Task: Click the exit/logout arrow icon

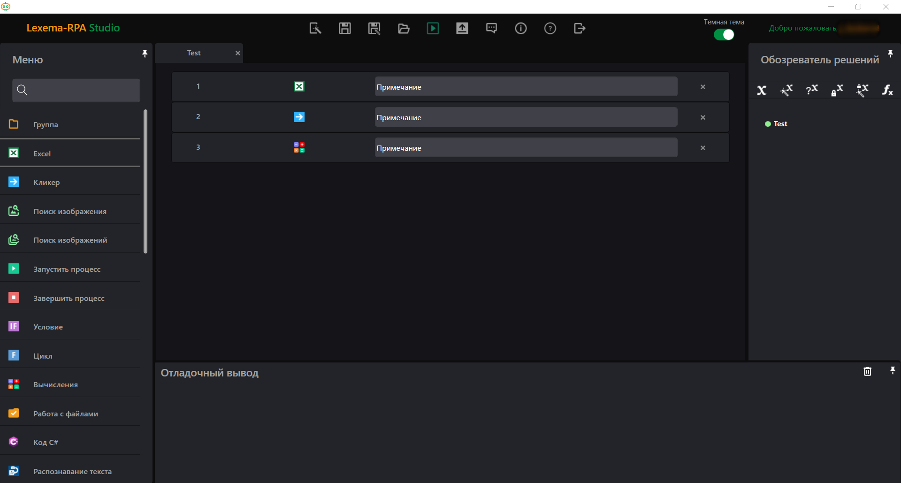Action: 580,28
